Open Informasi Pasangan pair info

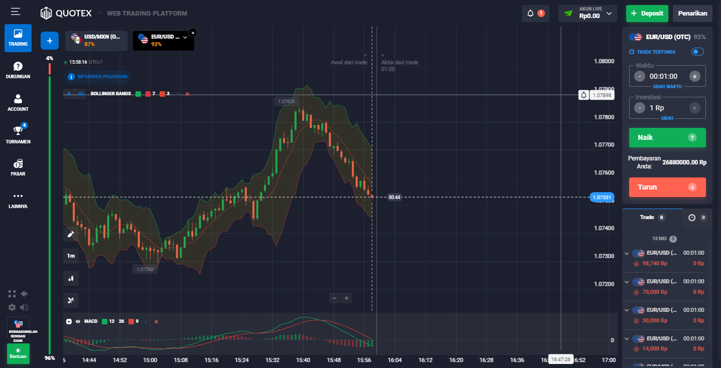pyautogui.click(x=98, y=77)
